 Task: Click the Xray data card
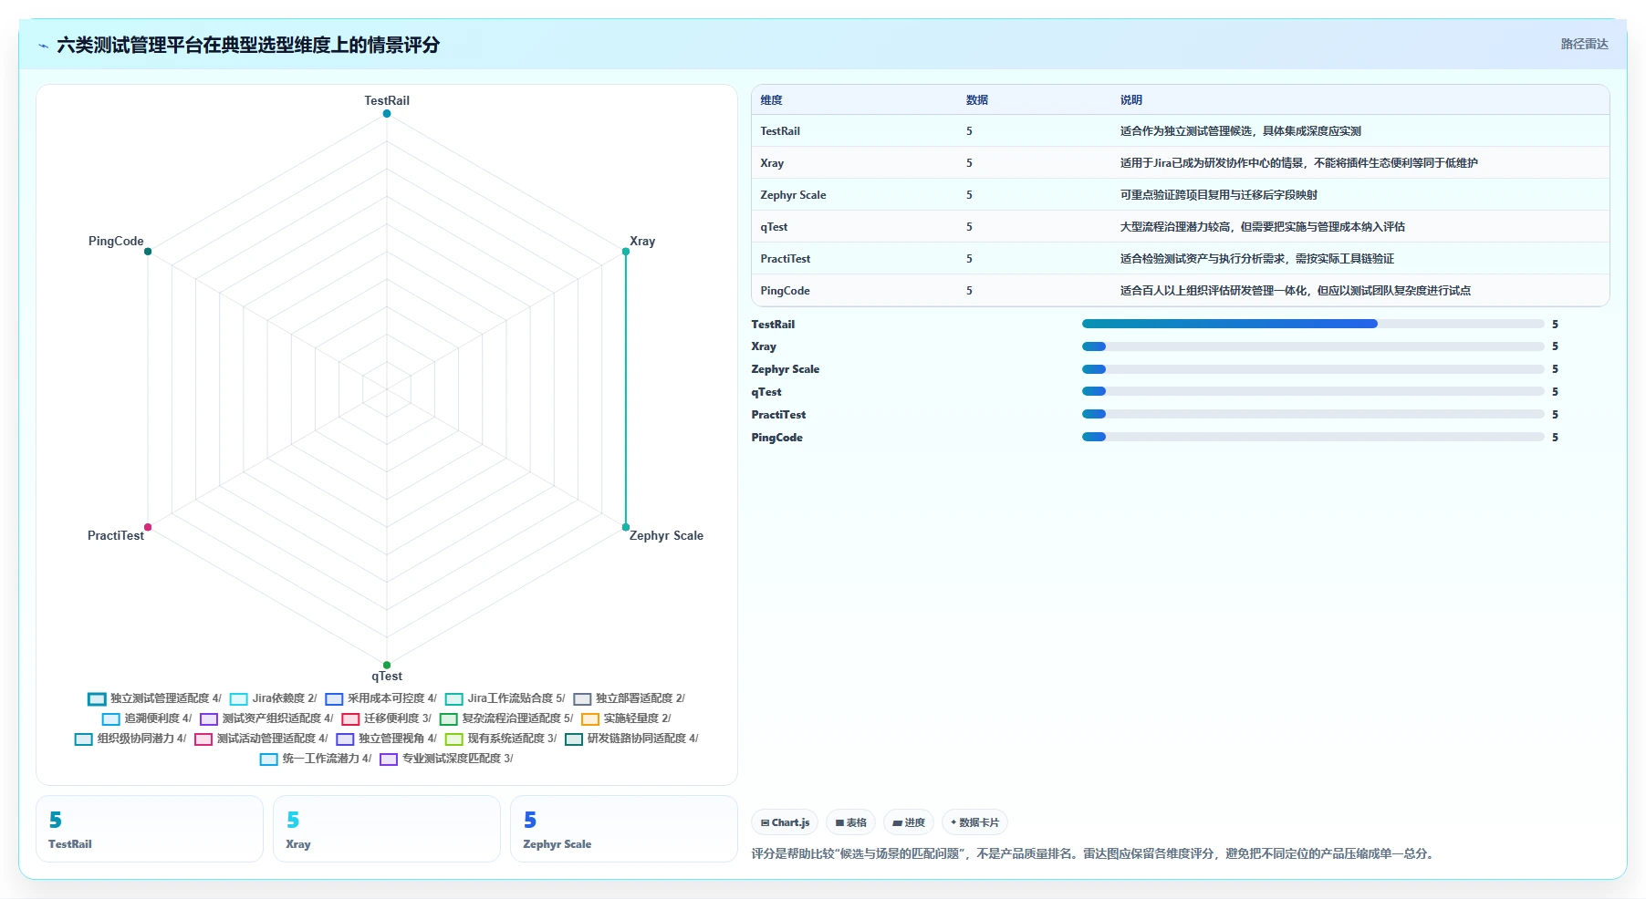coord(387,829)
